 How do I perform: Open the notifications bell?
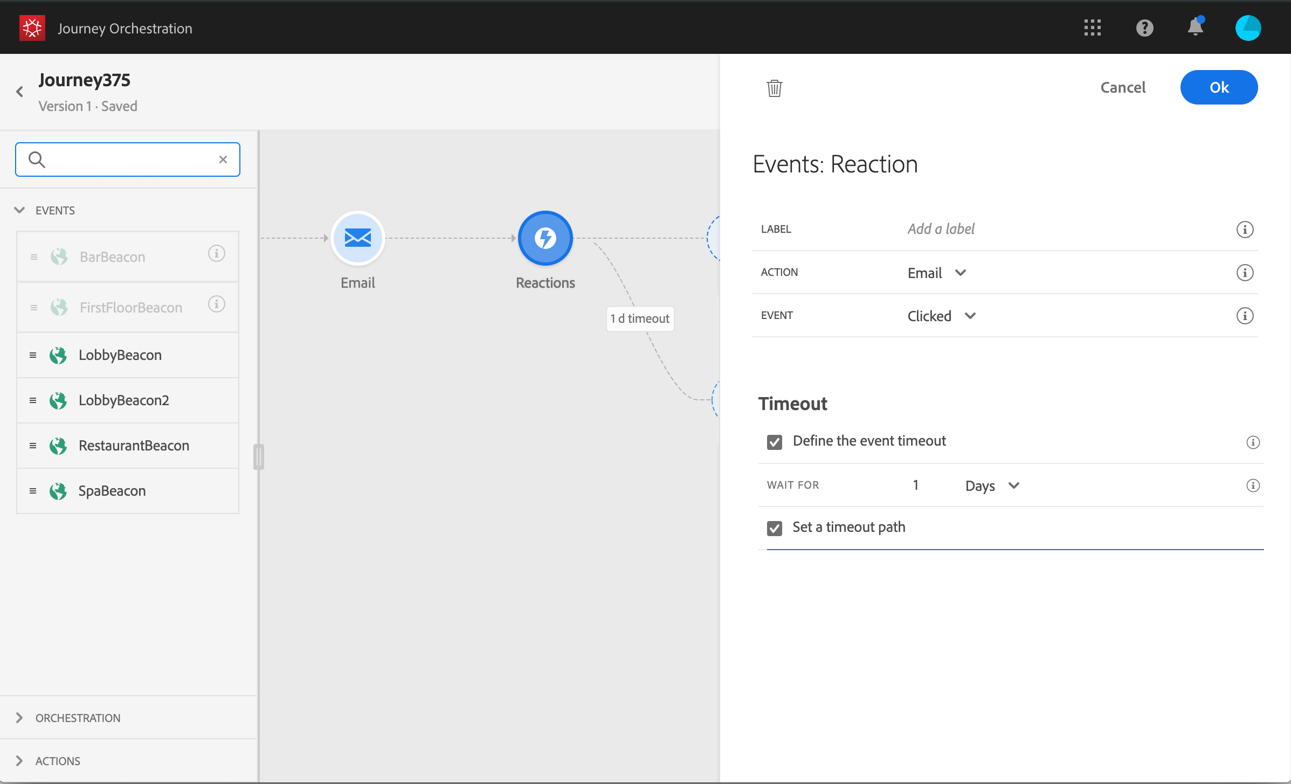coord(1195,28)
